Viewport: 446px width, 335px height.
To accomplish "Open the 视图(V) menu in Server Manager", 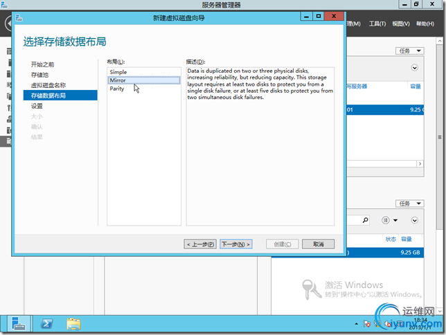I will [401, 24].
